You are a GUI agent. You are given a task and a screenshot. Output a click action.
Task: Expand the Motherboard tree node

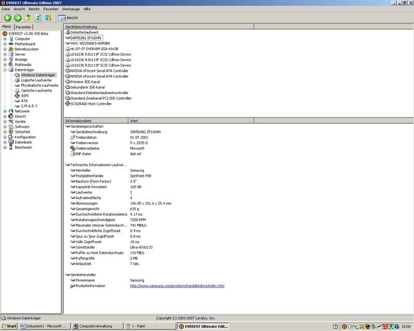pyautogui.click(x=5, y=44)
